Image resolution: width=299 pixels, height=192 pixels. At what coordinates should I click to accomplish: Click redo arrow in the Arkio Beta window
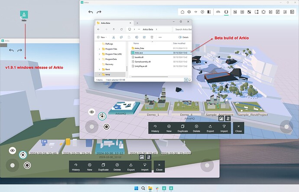pos(99,12)
